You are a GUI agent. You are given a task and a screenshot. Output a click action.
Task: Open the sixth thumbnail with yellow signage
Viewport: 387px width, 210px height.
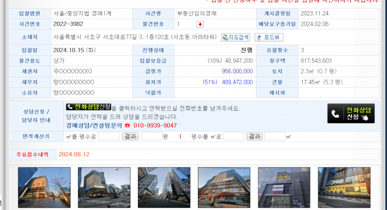coord(344,188)
